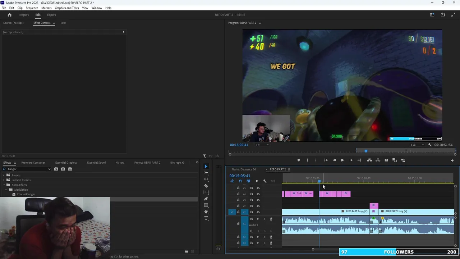
Task: Add marker in timeline header
Action: [x=256, y=181]
